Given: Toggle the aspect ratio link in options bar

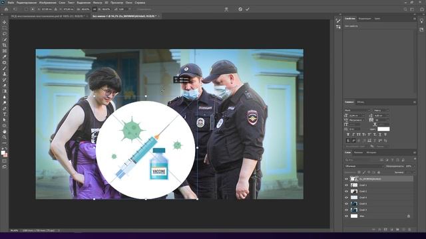Looking at the screenshot, I should coord(95,9).
